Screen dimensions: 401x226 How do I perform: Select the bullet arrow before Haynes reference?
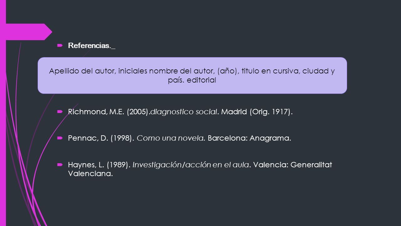click(x=60, y=164)
